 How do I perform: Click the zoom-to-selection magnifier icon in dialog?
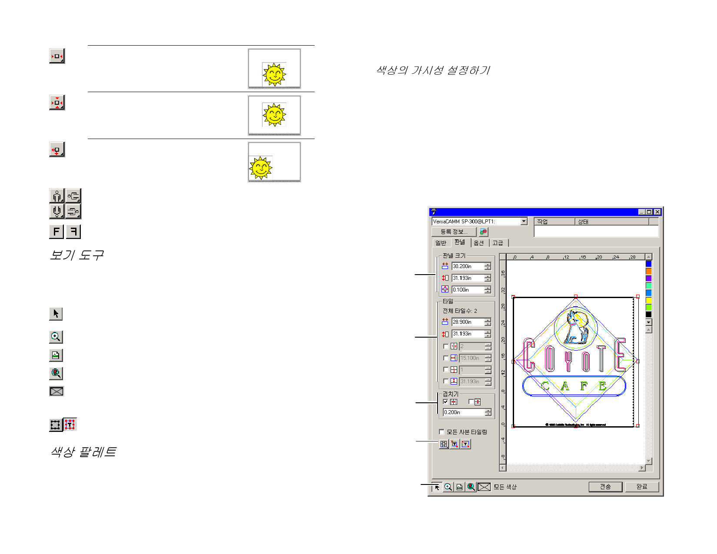(471, 487)
